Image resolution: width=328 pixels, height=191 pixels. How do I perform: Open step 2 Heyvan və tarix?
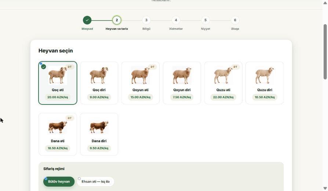point(117,20)
